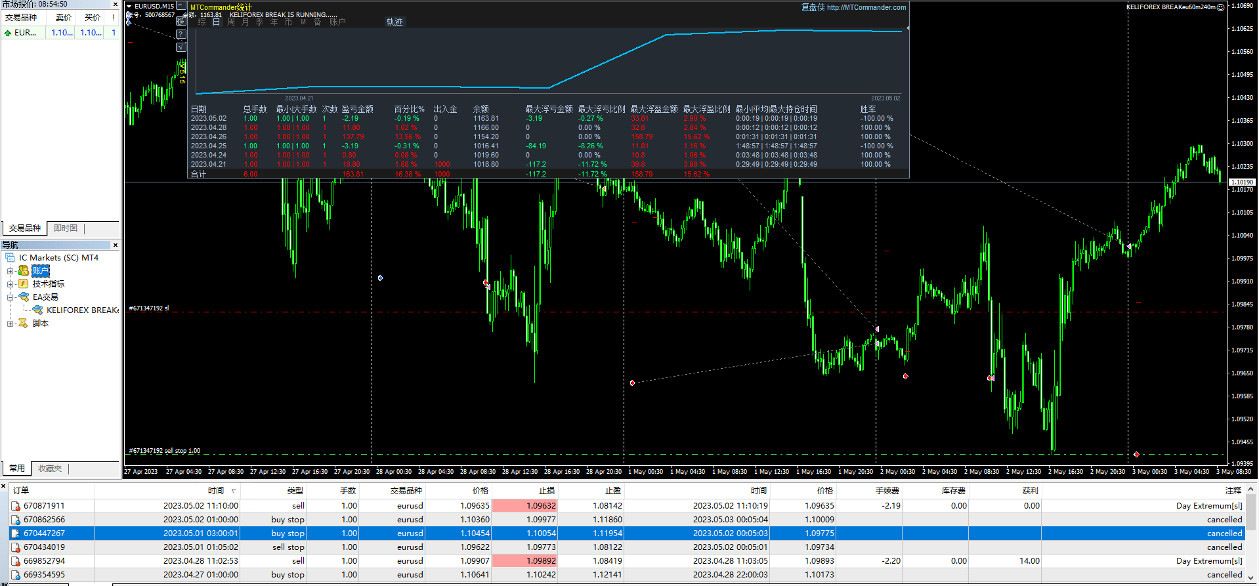Switch to the 收藏夹 favorites tab

tap(50, 469)
